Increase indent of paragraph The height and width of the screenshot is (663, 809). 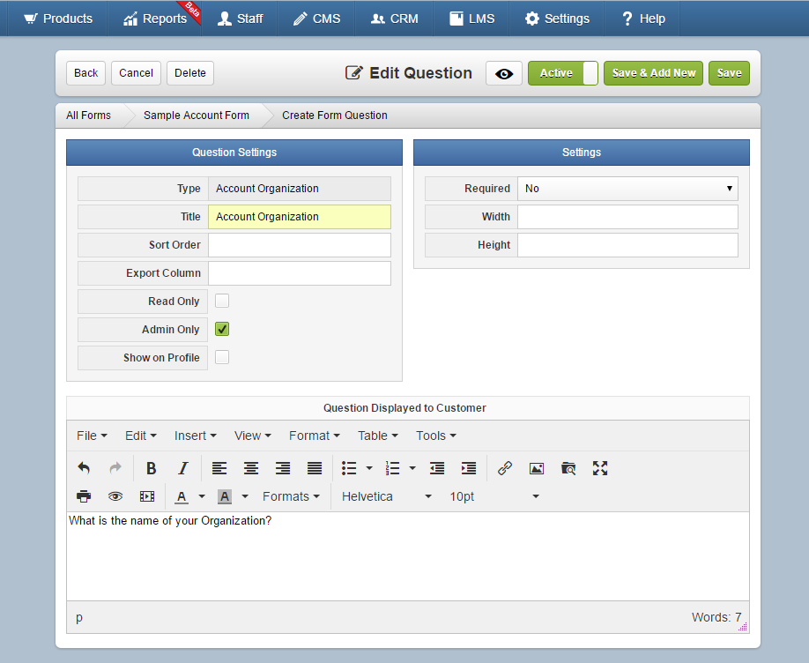469,468
